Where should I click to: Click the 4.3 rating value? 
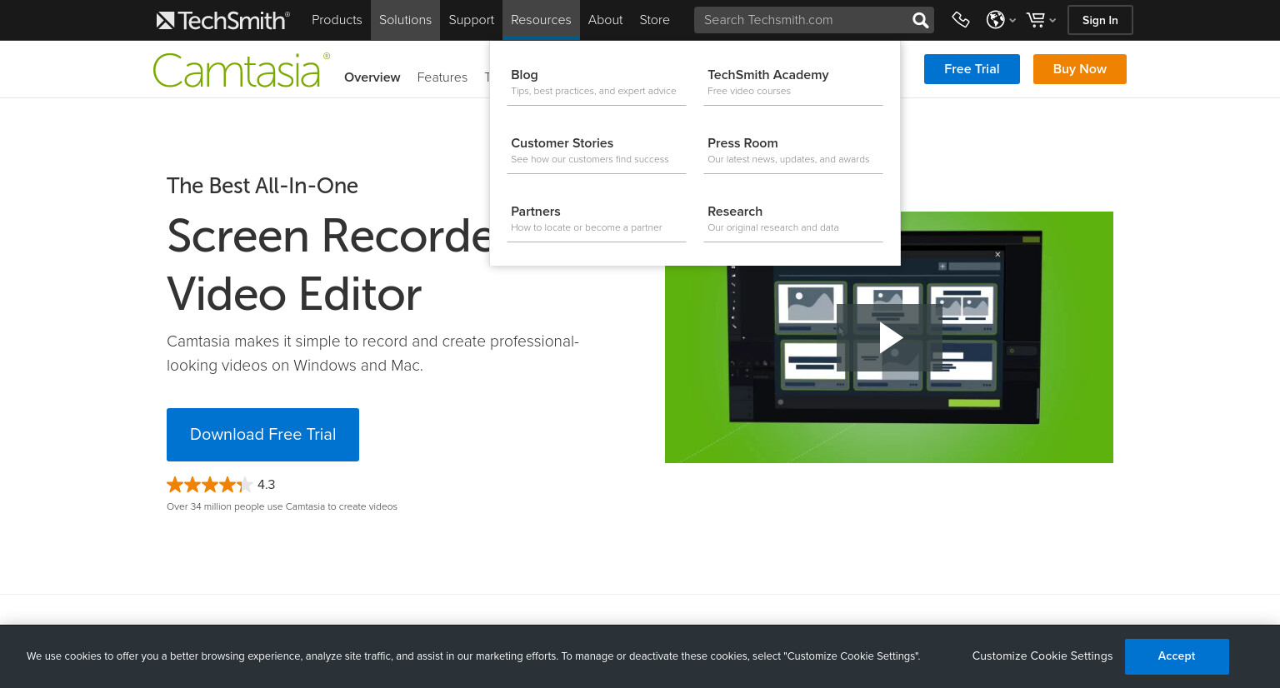pyautogui.click(x=266, y=485)
